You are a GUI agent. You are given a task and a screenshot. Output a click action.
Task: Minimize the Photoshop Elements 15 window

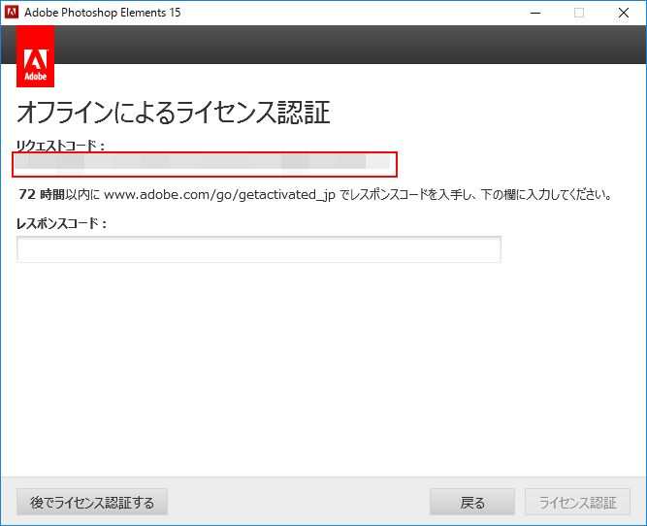(535, 13)
